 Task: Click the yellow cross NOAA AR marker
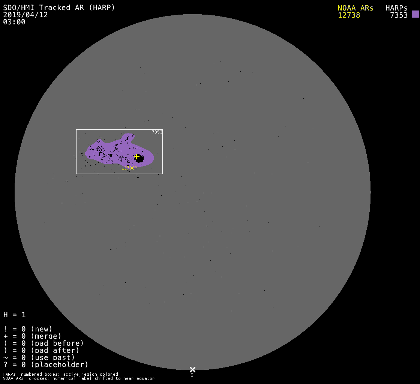coord(136,156)
